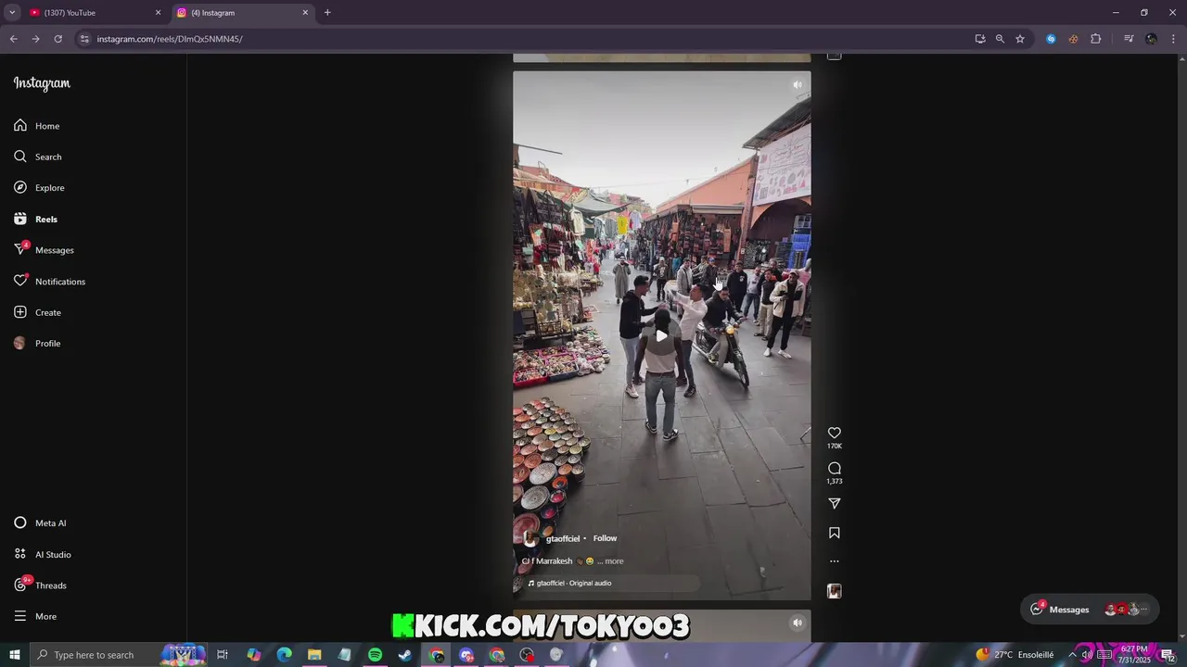The image size is (1187, 667).
Task: Open Search in the Instagram sidebar
Action: point(38,157)
